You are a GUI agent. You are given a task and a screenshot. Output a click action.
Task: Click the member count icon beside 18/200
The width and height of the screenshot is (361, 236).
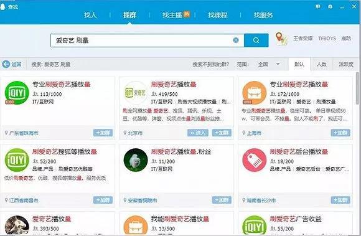click(x=273, y=161)
